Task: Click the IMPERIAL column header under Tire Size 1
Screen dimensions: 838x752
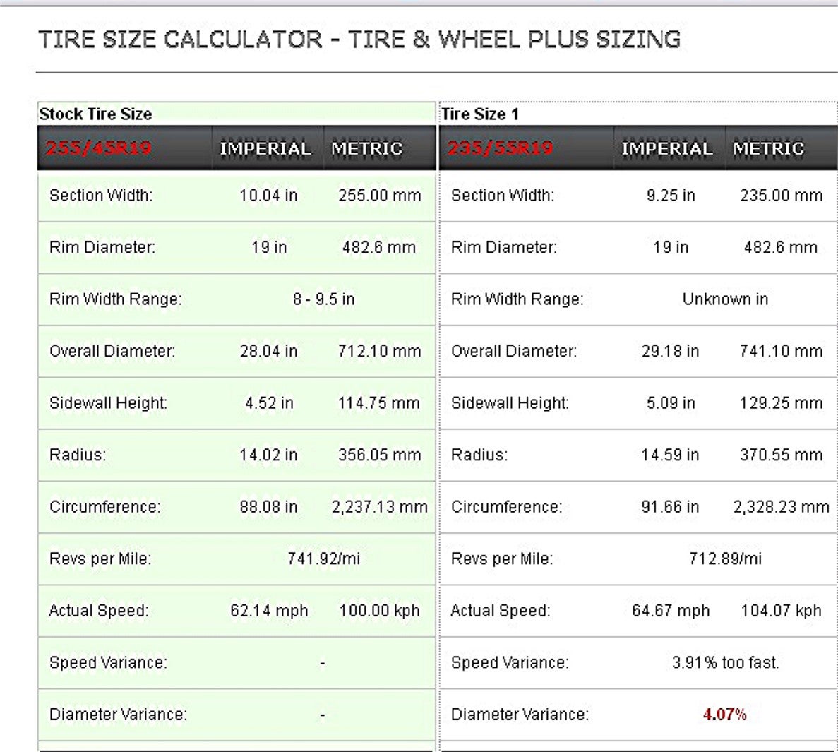Action: coord(666,148)
